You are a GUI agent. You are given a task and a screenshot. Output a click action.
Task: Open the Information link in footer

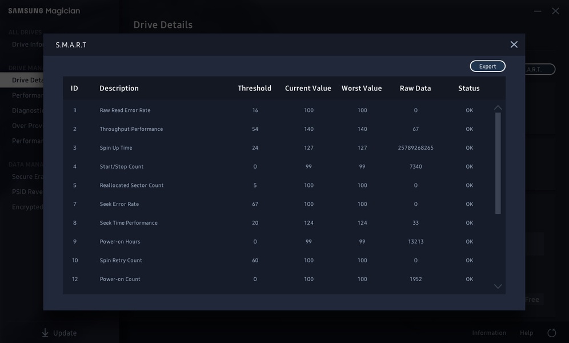[x=488, y=333]
